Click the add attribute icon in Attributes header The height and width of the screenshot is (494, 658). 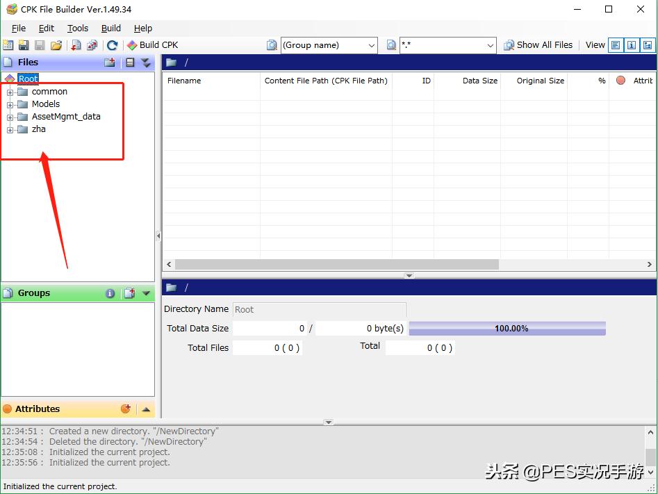126,409
